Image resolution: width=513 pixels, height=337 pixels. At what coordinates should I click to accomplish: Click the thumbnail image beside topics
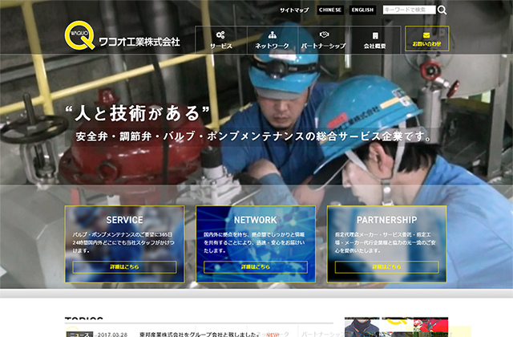[396, 327]
